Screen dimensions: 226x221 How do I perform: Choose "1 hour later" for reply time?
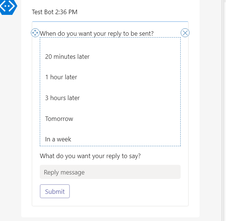click(x=61, y=77)
